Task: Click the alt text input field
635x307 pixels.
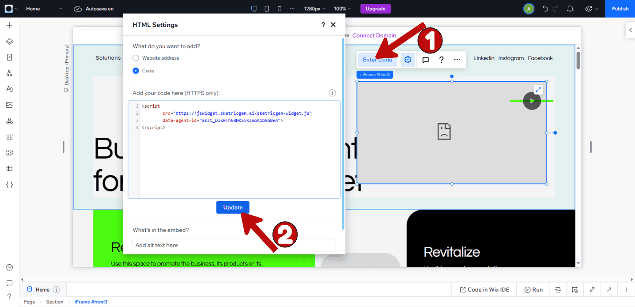Action: [234, 245]
